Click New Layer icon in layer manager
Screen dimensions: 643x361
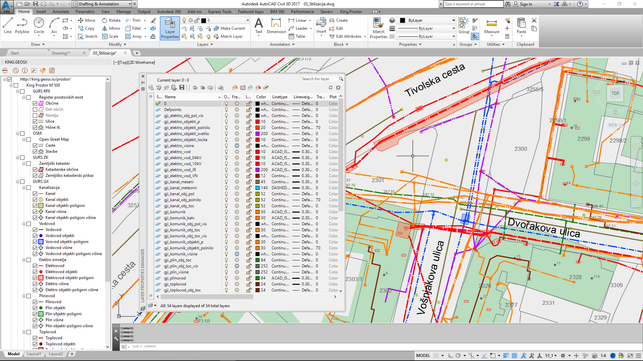click(235, 88)
